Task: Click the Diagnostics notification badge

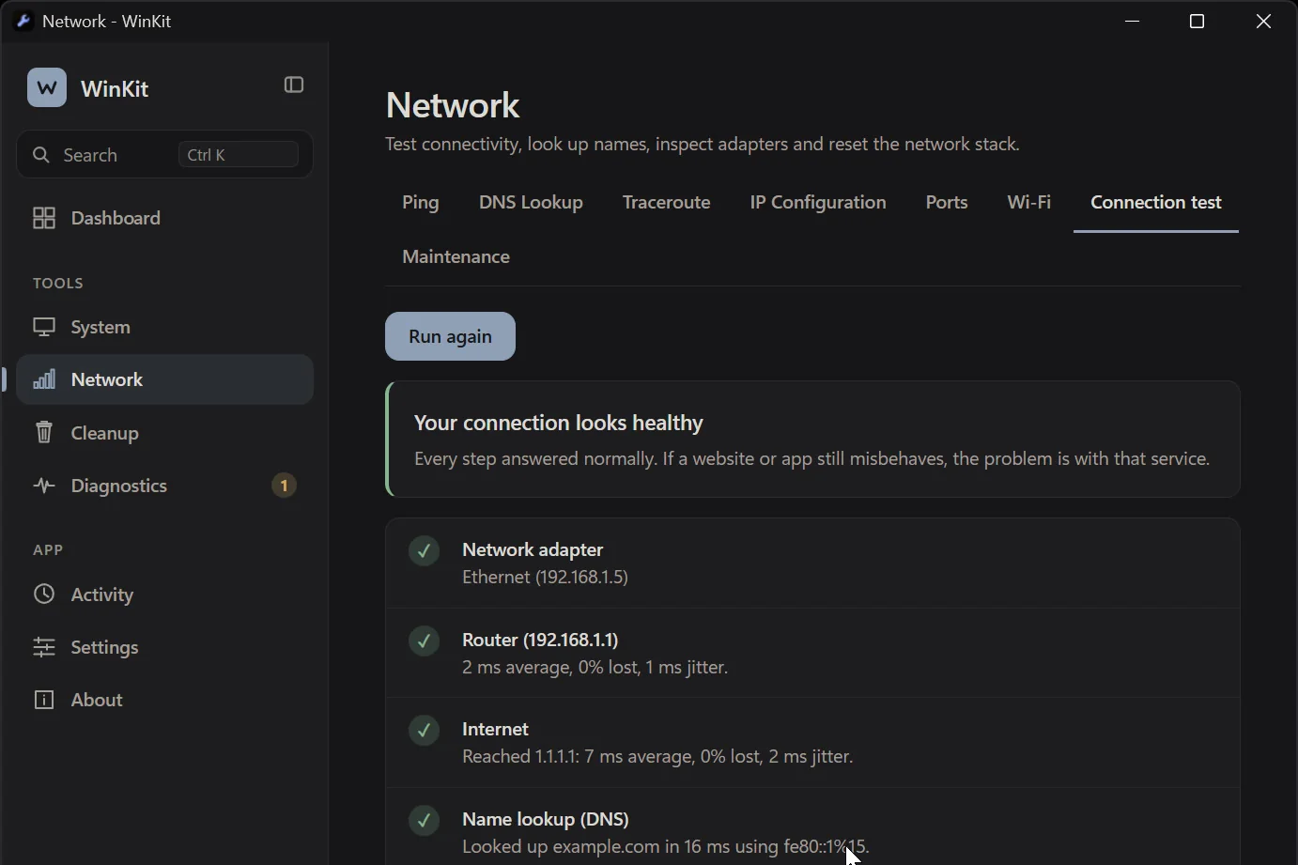Action: click(x=284, y=486)
